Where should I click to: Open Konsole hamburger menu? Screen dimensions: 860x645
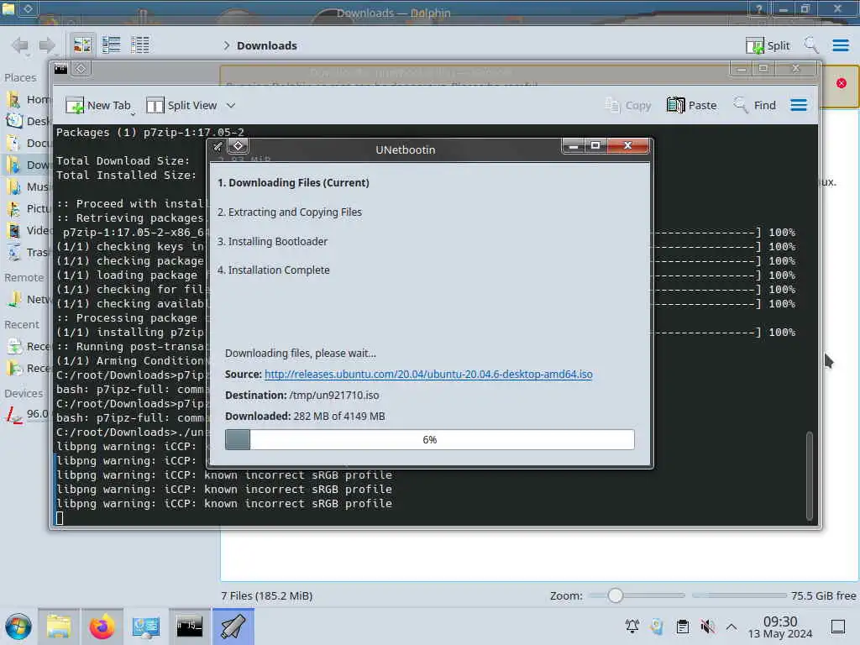pyautogui.click(x=799, y=105)
